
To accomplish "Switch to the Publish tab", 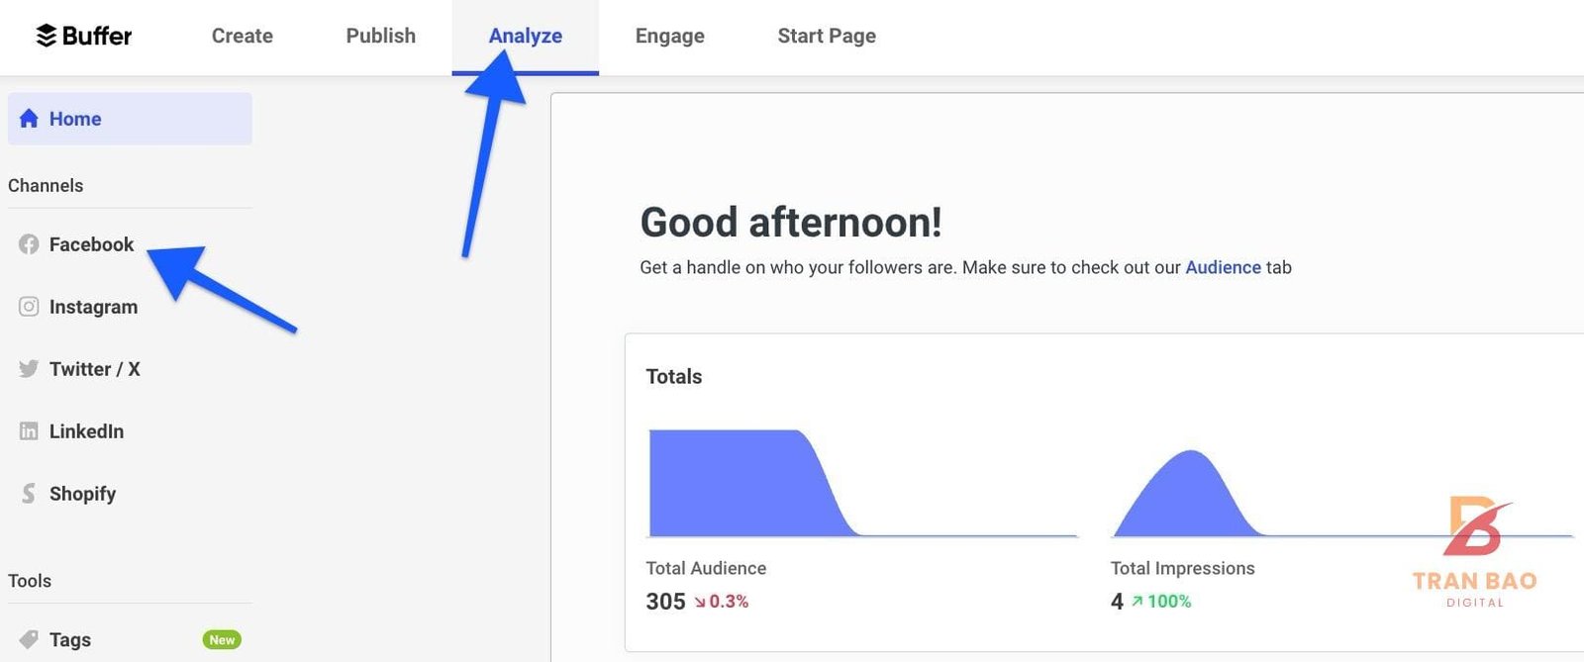I will coord(380,36).
